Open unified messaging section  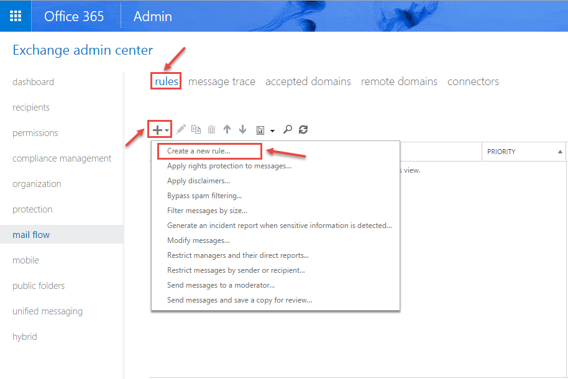point(47,311)
